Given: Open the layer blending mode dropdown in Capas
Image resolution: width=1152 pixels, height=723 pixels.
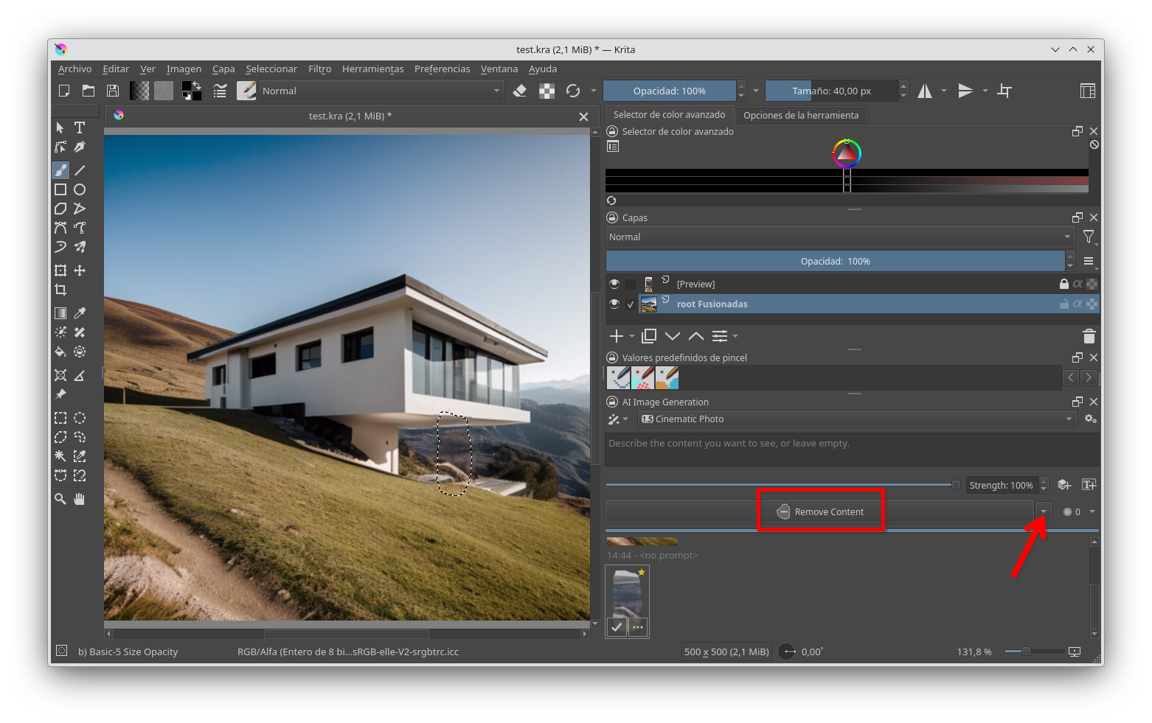Looking at the screenshot, I should click(x=840, y=237).
